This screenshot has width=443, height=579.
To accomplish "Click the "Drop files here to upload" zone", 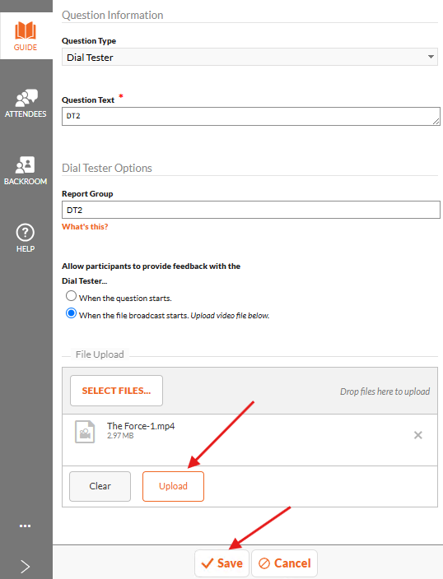I will (385, 391).
